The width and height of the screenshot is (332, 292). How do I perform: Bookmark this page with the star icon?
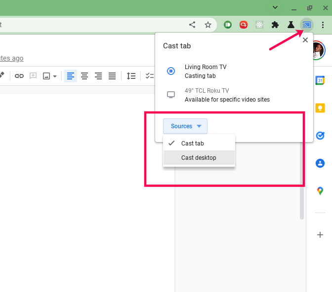click(208, 25)
